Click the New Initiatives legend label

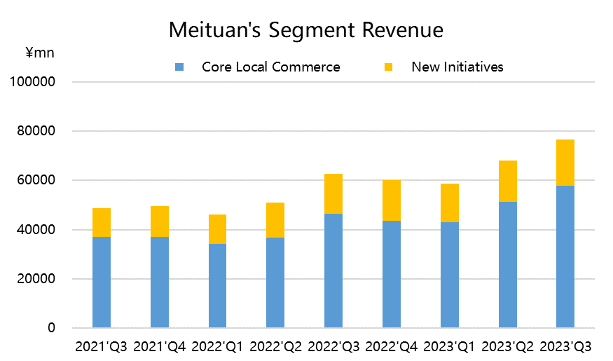[457, 67]
